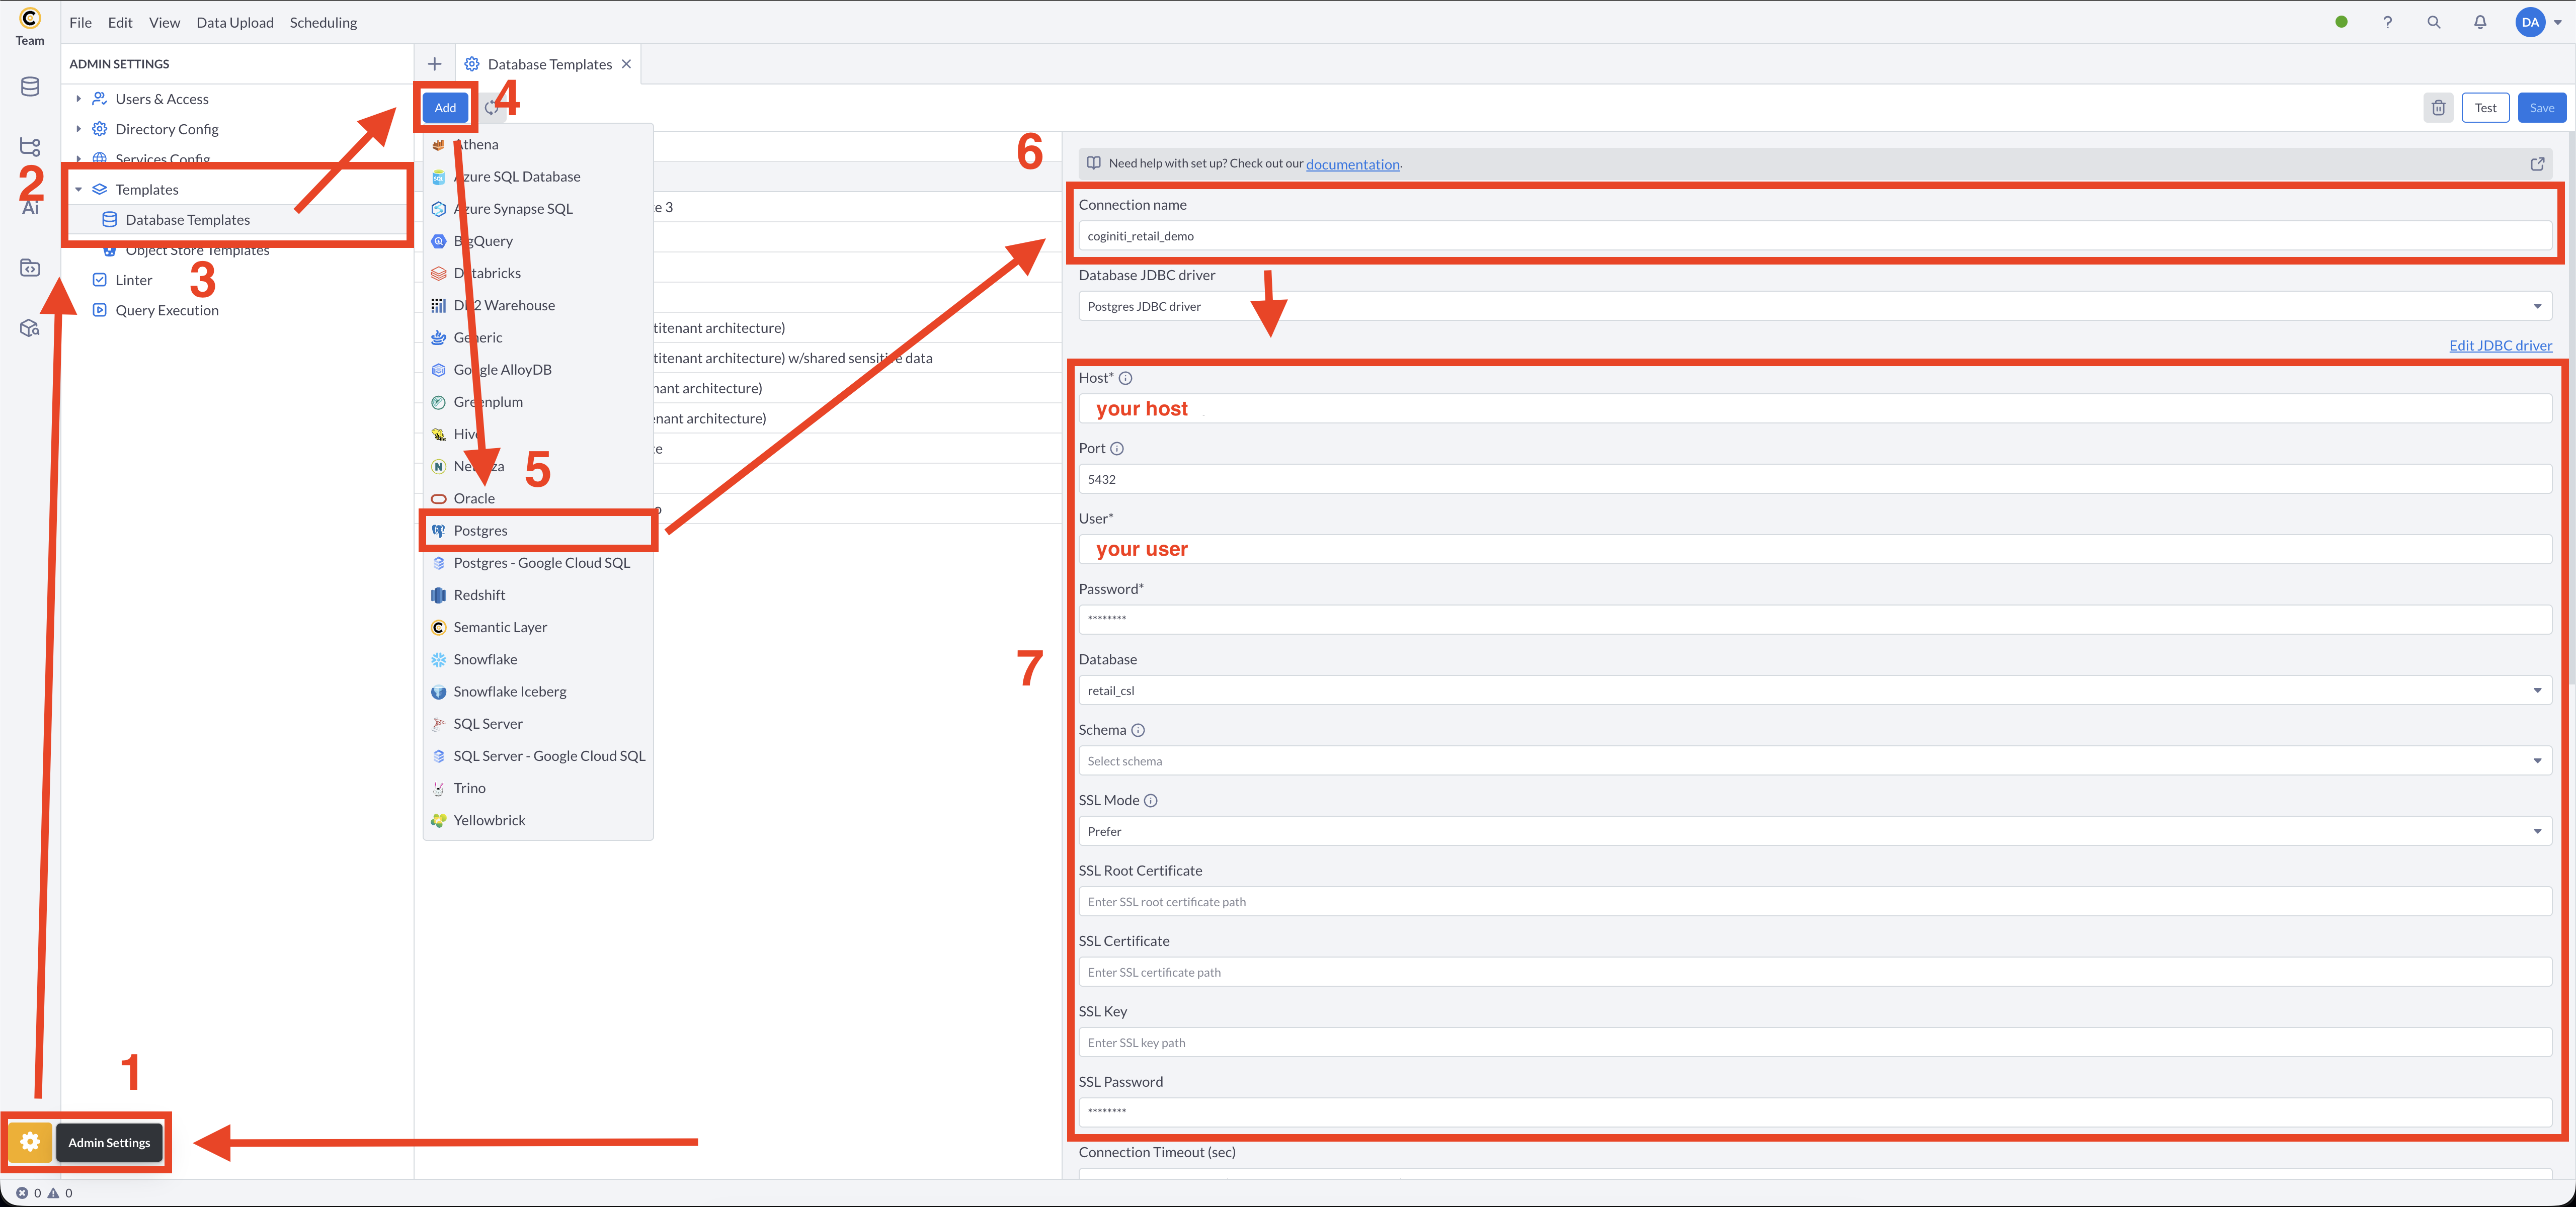Image resolution: width=2576 pixels, height=1207 pixels.
Task: Click the Port info icon
Action: 1117,449
